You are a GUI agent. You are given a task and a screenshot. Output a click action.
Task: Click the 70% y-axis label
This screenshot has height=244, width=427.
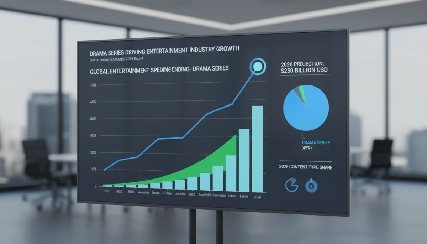94,85
